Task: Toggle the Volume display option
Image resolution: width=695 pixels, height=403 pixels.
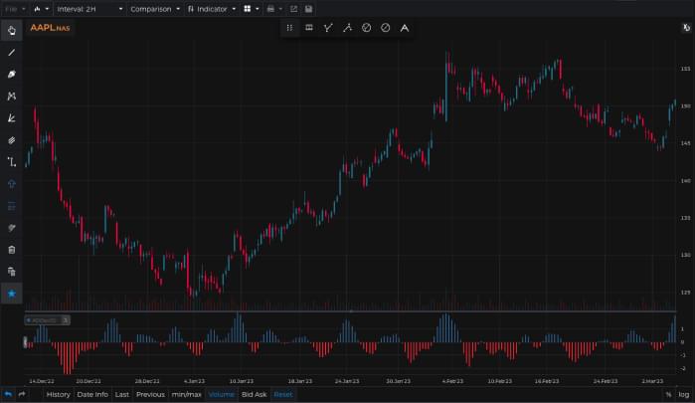Action: pos(221,395)
